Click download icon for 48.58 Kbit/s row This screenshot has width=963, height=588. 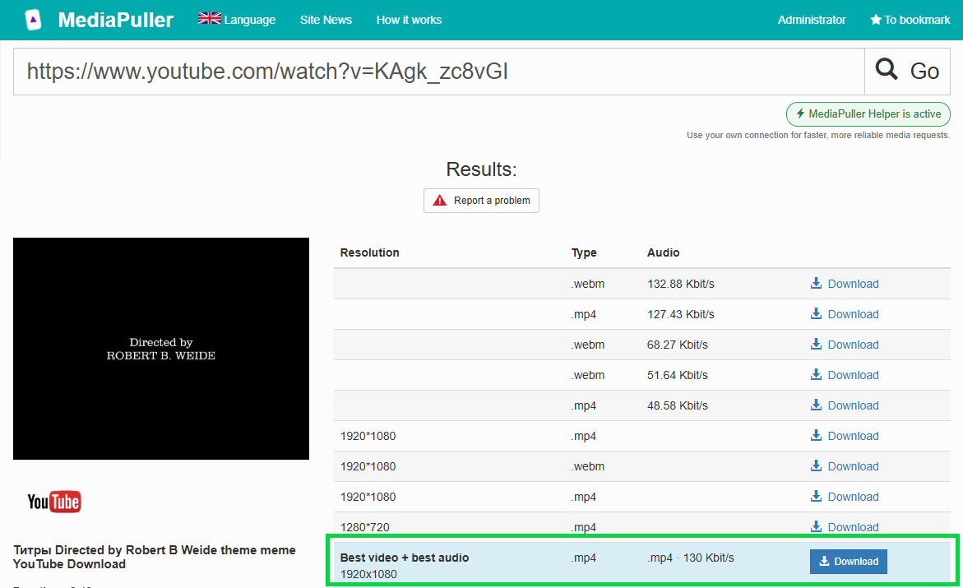point(817,405)
